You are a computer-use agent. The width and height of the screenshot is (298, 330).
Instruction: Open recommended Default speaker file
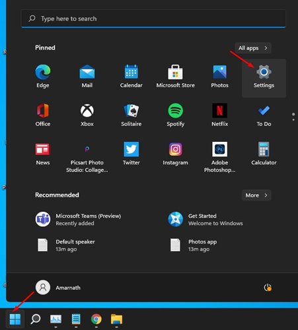(x=66, y=245)
